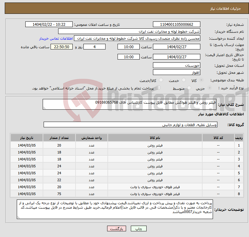This screenshot has width=249, height=237.
Task: Click the 10:00 price validity time field
Action: coord(129,57)
